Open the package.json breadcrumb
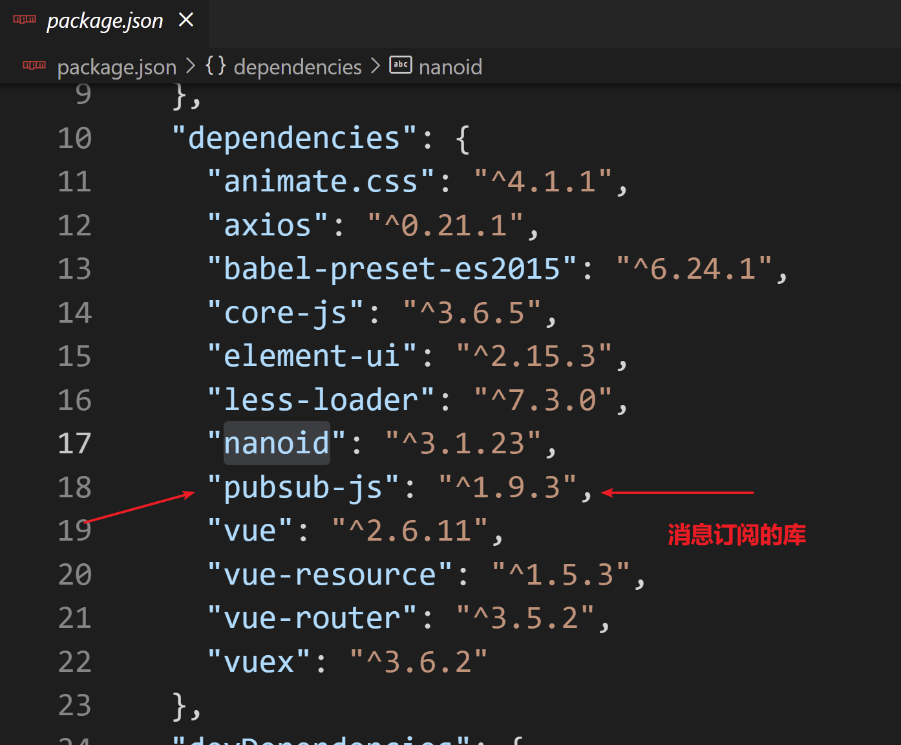Viewport: 901px width, 745px height. pyautogui.click(x=117, y=67)
